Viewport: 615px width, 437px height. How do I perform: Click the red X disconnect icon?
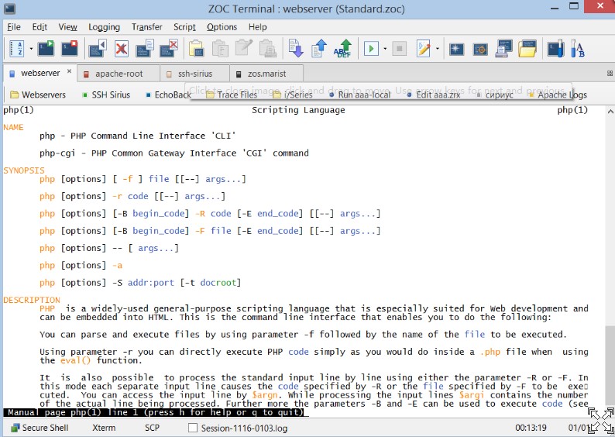pyautogui.click(x=122, y=49)
